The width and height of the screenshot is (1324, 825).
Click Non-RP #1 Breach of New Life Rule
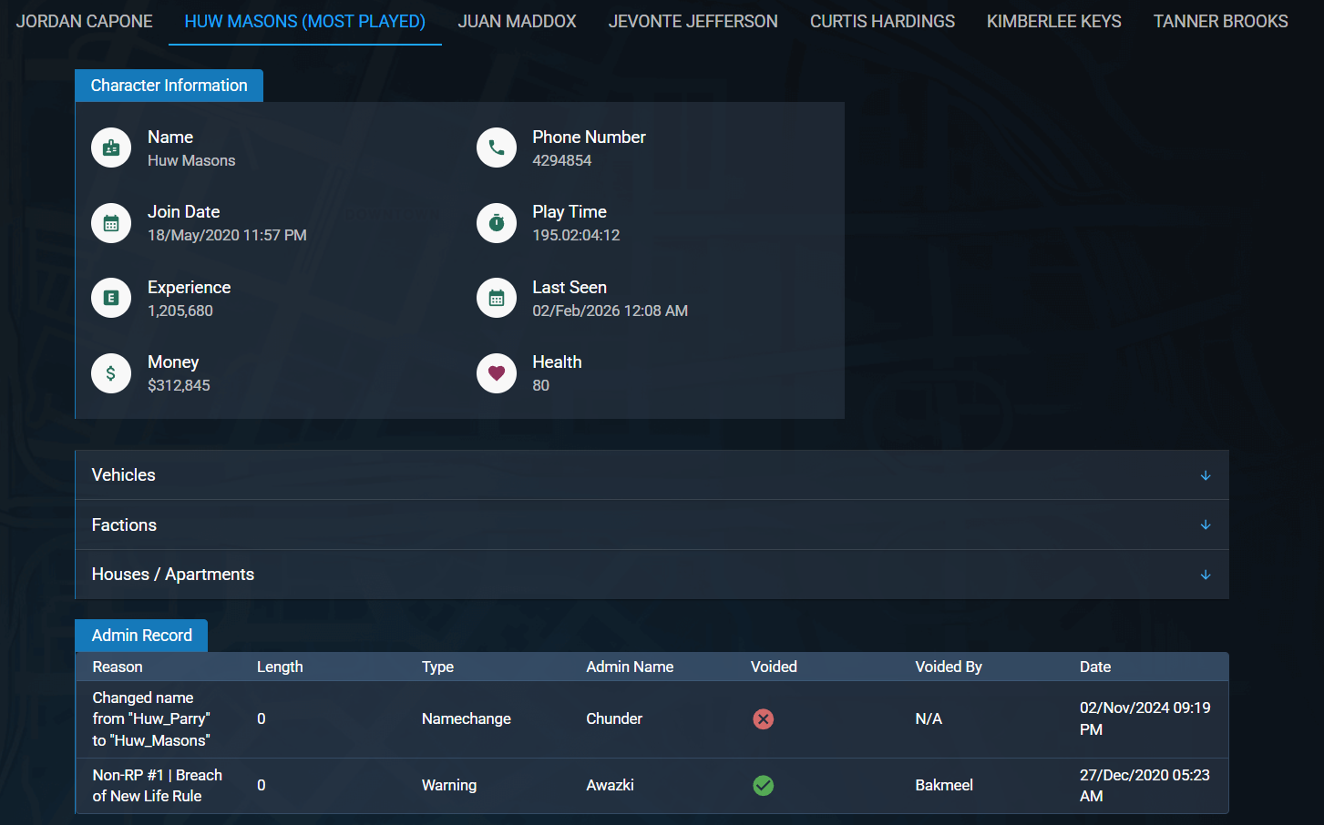tap(158, 785)
